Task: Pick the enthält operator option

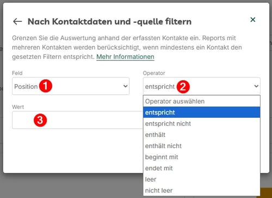Action: coord(202,135)
